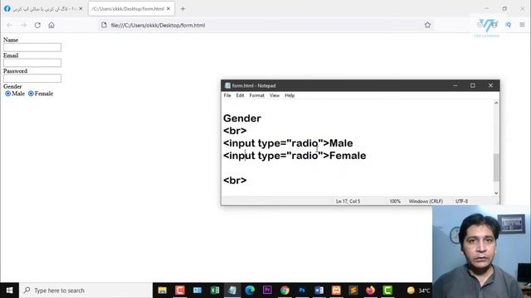This screenshot has height=298, width=531.
Task: Switch to Firefox in the taskbar
Action: [371, 291]
